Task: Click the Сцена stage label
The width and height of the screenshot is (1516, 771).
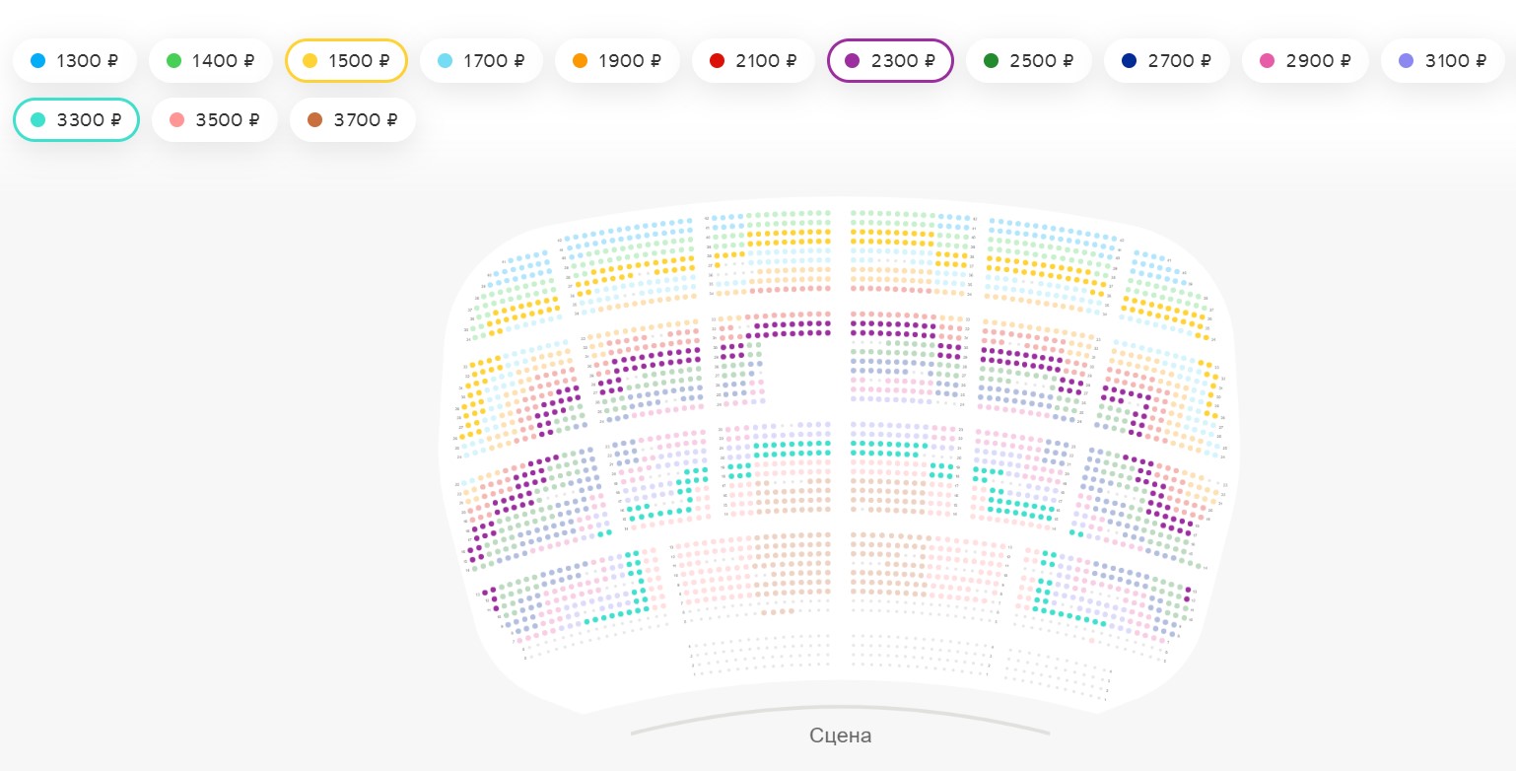Action: [840, 736]
